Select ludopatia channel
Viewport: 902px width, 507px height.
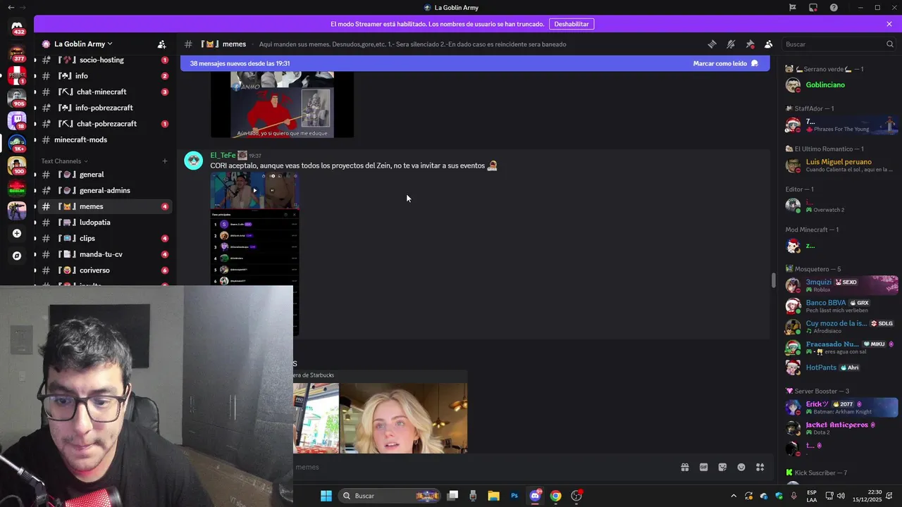pos(103,223)
